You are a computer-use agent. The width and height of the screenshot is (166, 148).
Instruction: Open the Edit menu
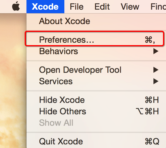pyautogui.click(x=102, y=7)
